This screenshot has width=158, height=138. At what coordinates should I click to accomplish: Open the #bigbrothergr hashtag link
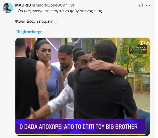click(x=28, y=32)
